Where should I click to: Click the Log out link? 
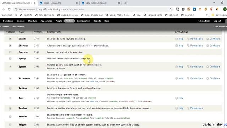[217, 21]
